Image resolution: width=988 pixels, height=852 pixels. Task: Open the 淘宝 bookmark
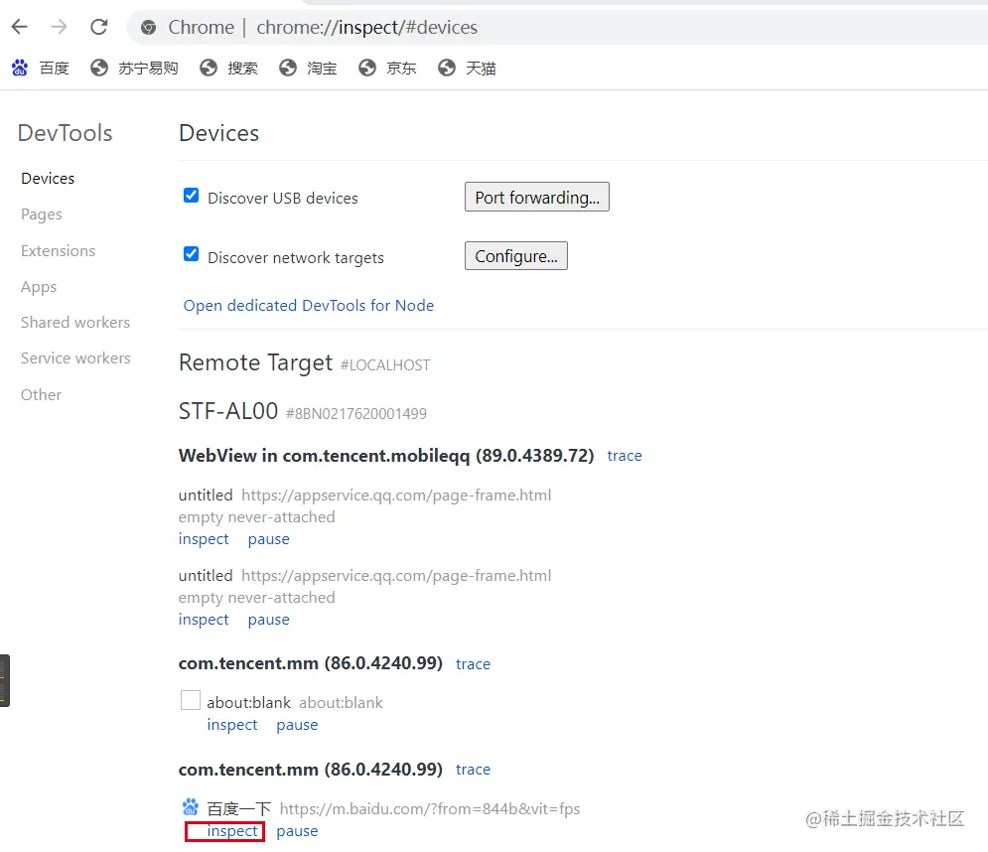pos(308,68)
